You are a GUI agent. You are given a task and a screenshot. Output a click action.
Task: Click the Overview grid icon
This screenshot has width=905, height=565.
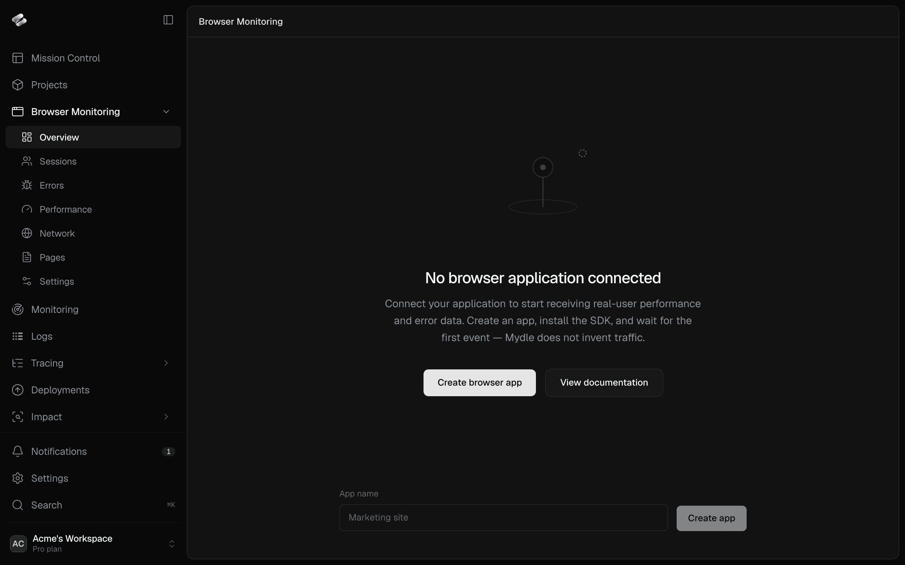tap(27, 137)
